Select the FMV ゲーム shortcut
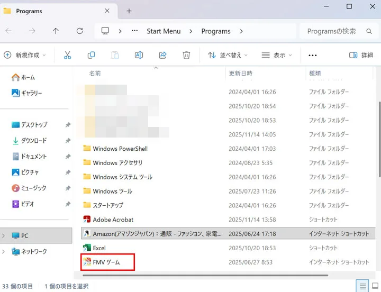The width and height of the screenshot is (381, 292). tap(106, 262)
